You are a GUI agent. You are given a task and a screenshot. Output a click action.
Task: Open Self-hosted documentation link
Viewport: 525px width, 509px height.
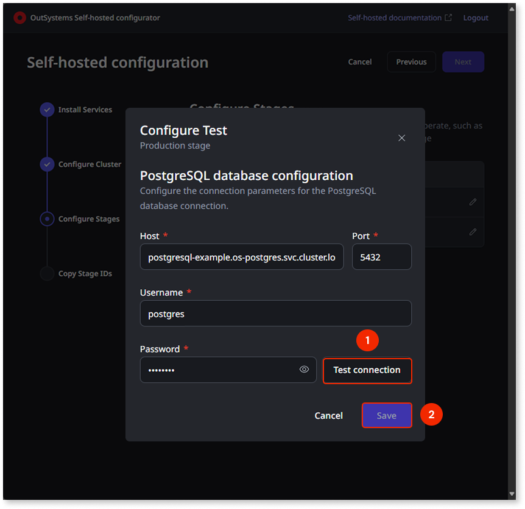pyautogui.click(x=395, y=18)
